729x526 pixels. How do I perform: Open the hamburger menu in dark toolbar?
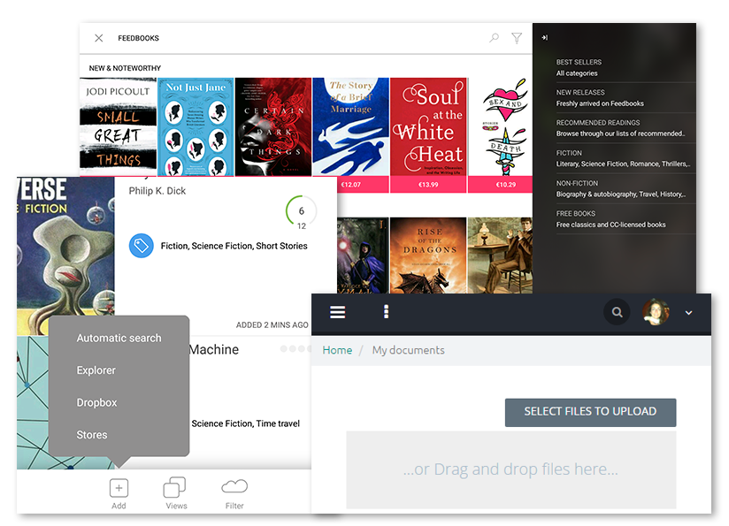click(x=338, y=312)
